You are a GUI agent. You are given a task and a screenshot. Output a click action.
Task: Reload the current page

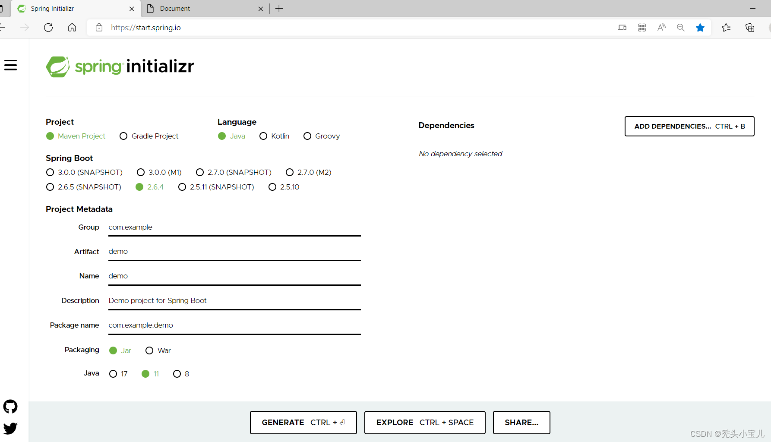(48, 28)
